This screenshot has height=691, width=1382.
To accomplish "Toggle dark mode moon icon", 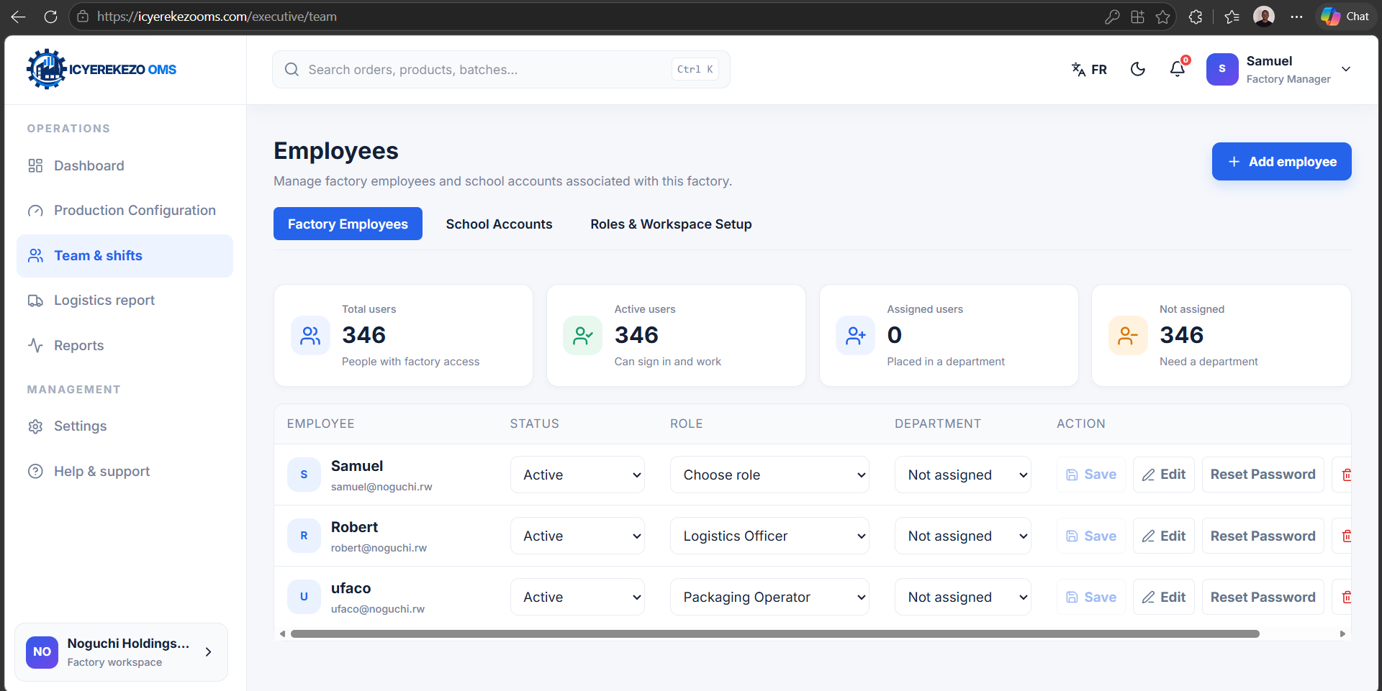I will click(1138, 69).
